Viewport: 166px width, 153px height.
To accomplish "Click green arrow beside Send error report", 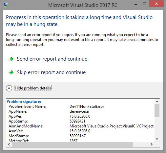I will (x=11, y=59).
